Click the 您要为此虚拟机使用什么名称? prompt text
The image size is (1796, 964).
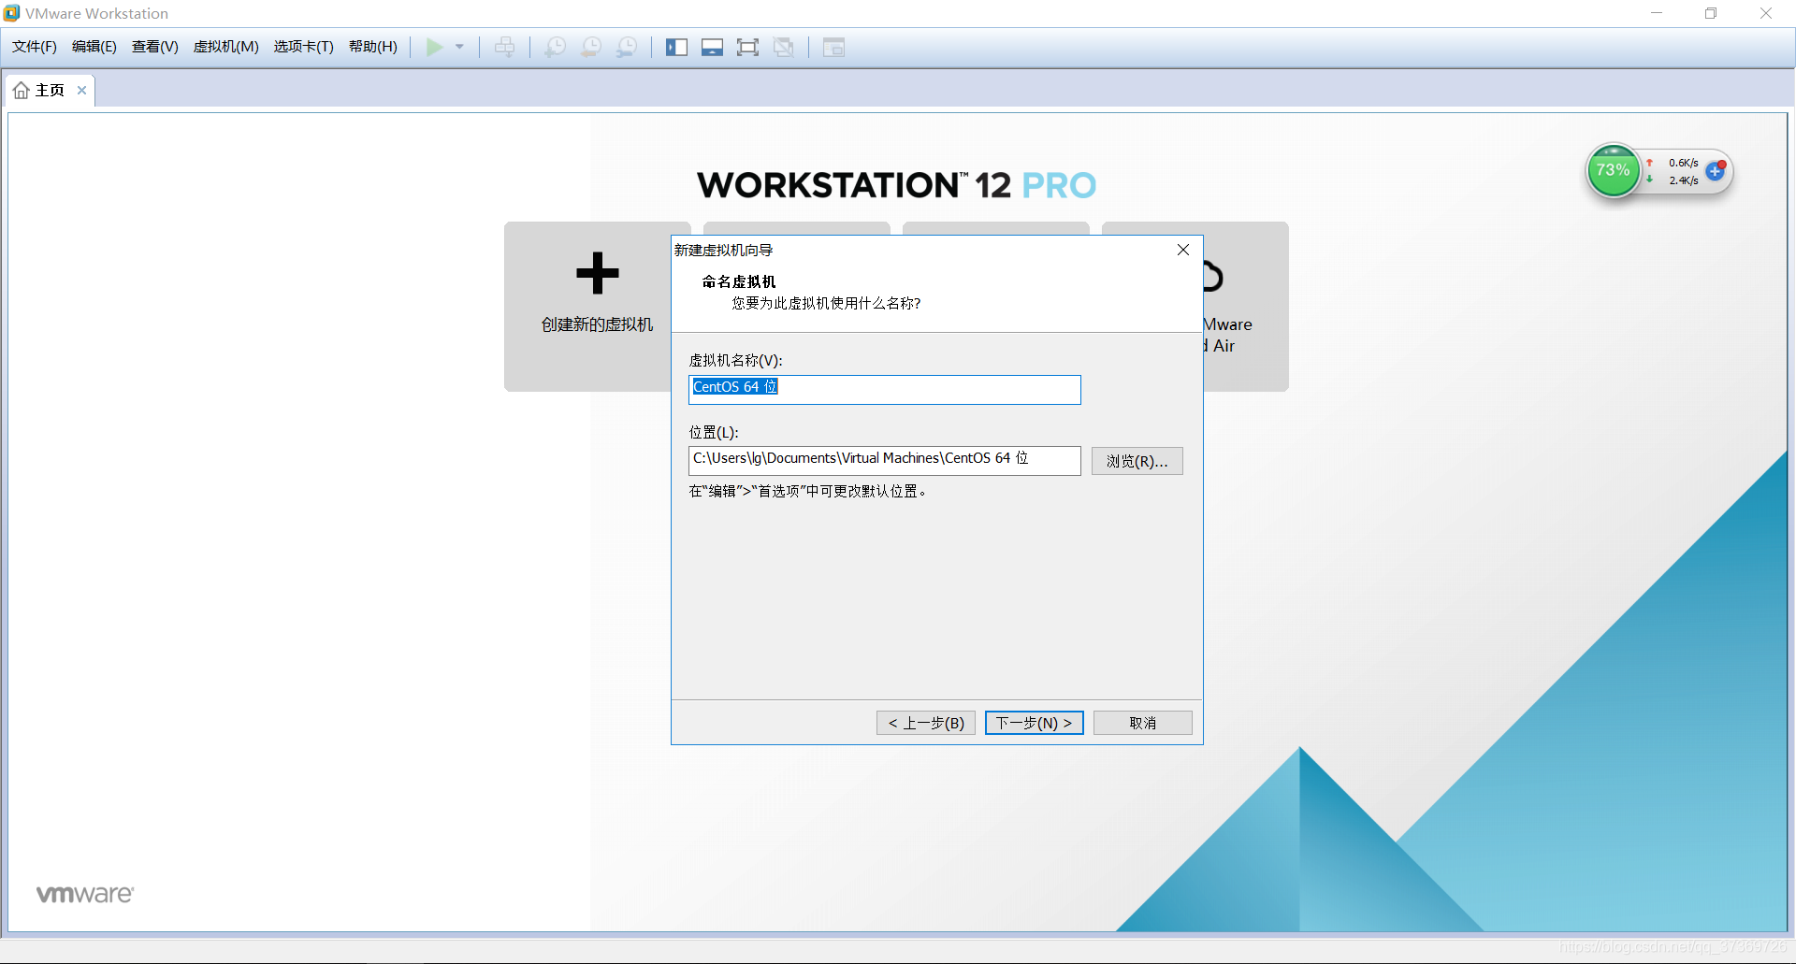point(826,303)
